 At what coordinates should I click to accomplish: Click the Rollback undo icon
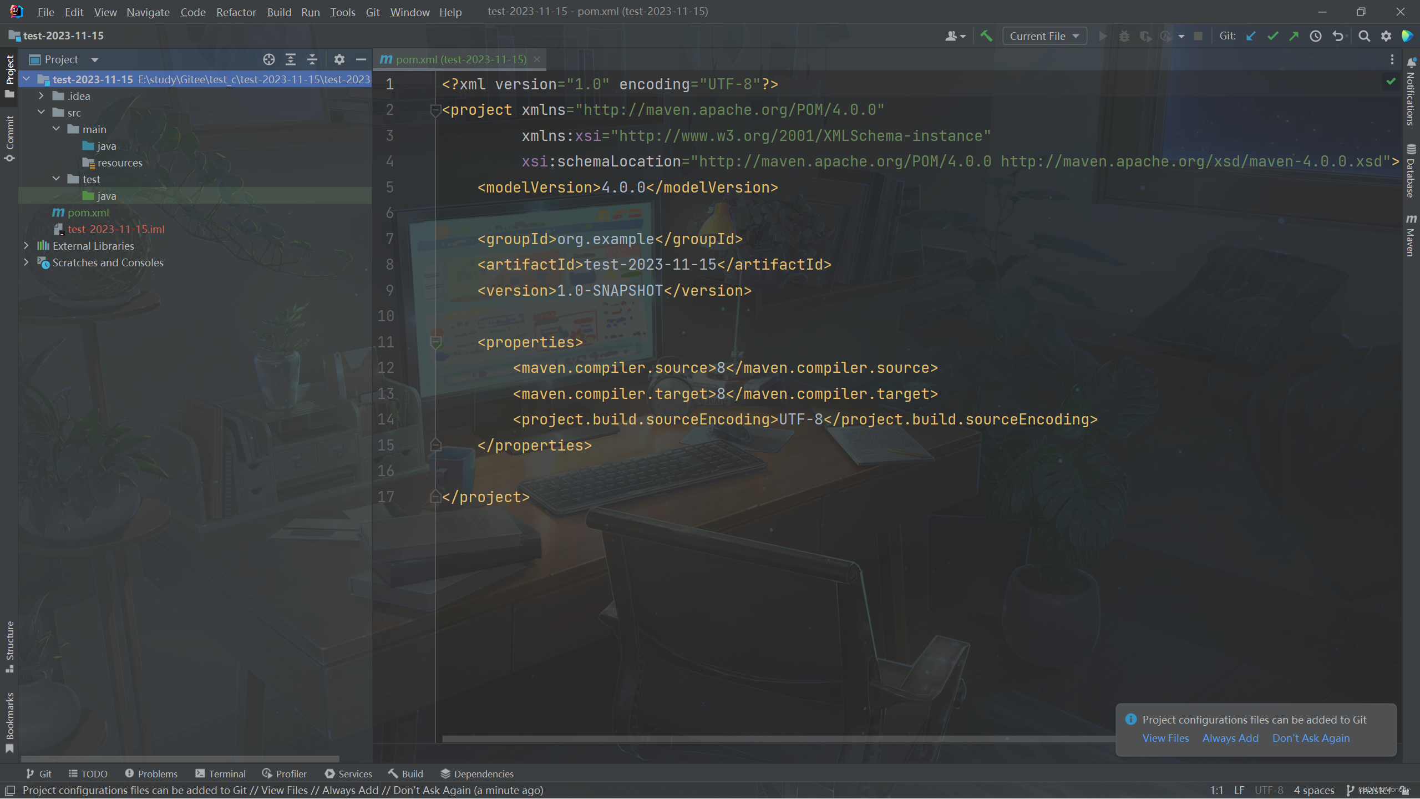(x=1338, y=36)
